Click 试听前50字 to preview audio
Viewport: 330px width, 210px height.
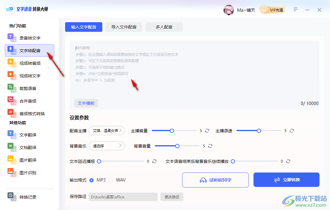coord(215,180)
